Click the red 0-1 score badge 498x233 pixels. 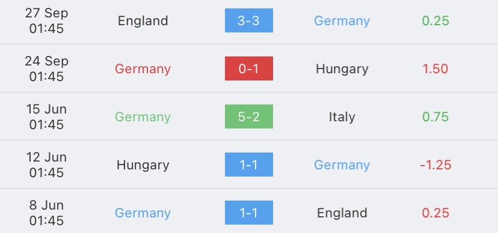[248, 68]
